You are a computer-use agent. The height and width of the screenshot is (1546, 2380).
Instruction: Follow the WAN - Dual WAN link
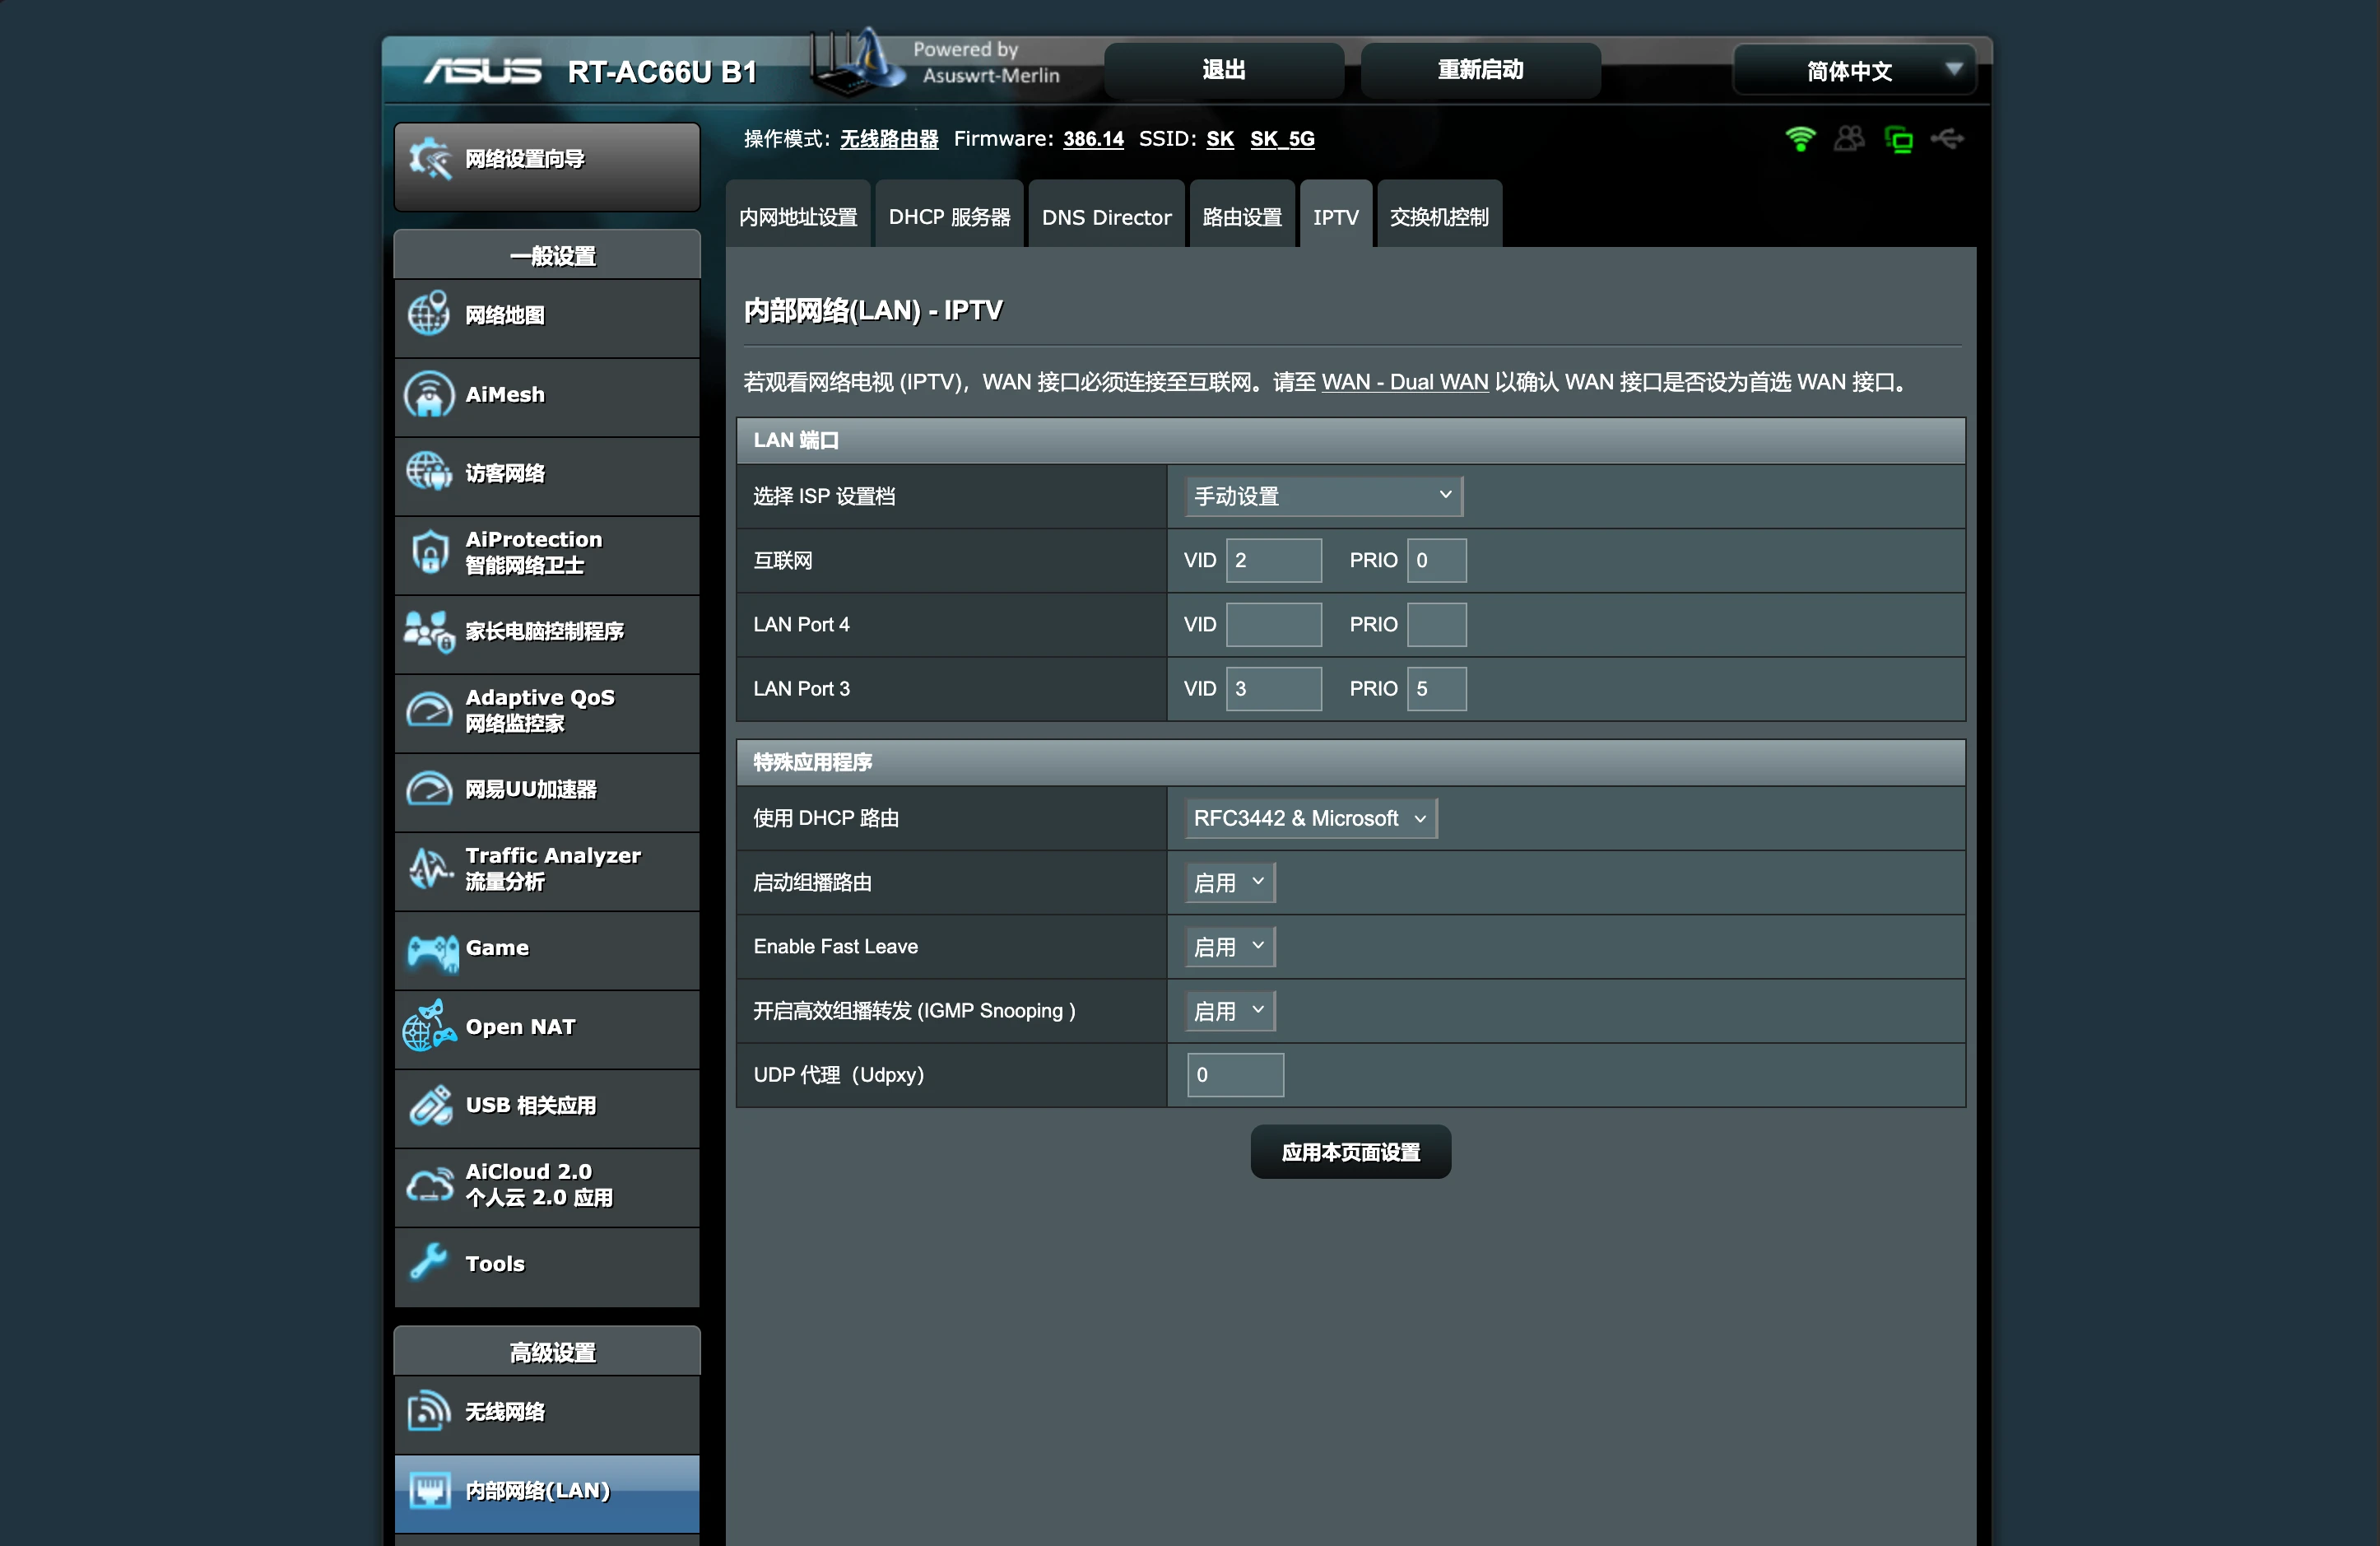1404,382
